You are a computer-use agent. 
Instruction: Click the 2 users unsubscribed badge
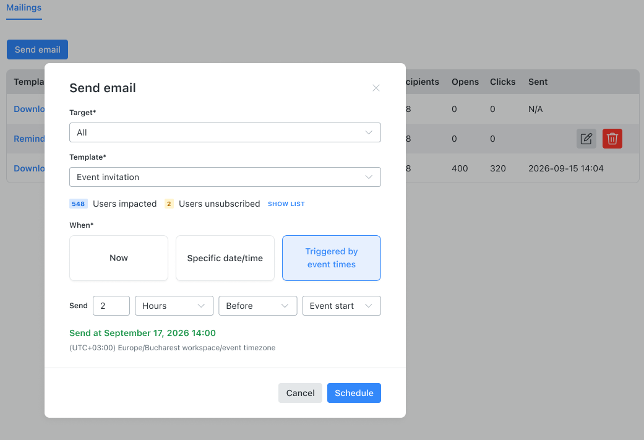[x=169, y=204]
